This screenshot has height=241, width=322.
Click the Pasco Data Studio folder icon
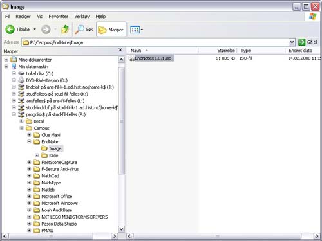pyautogui.click(x=37, y=224)
